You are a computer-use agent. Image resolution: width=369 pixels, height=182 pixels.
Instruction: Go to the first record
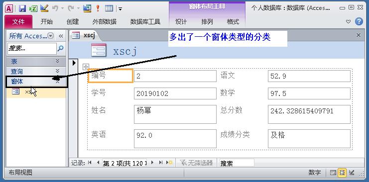tap(90, 163)
